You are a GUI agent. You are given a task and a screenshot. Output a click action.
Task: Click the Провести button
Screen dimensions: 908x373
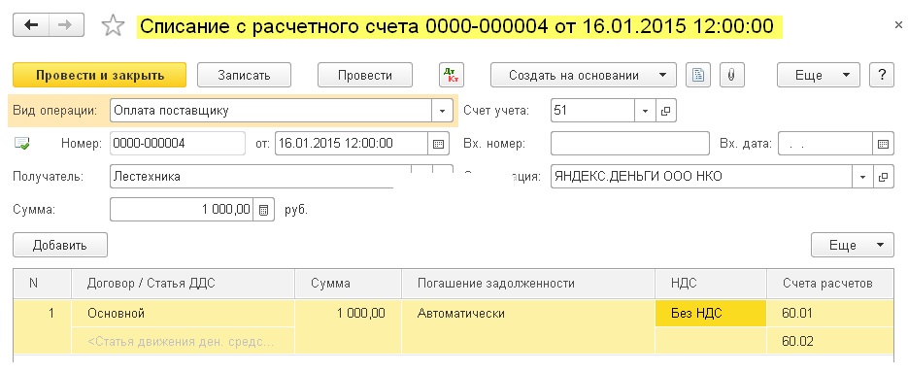tap(365, 76)
